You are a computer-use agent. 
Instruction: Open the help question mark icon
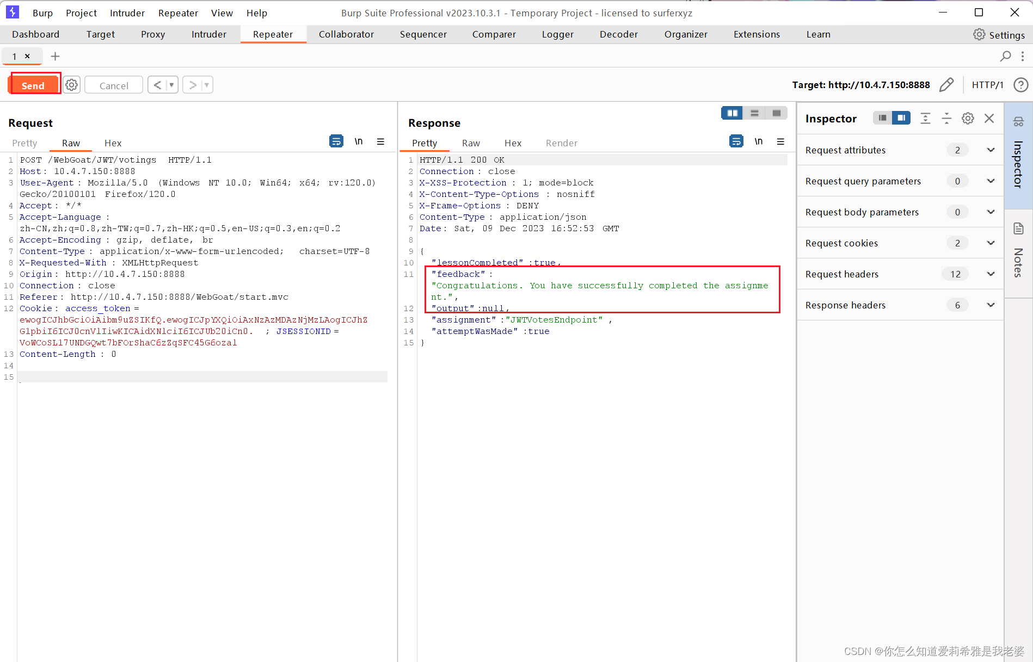point(1021,85)
